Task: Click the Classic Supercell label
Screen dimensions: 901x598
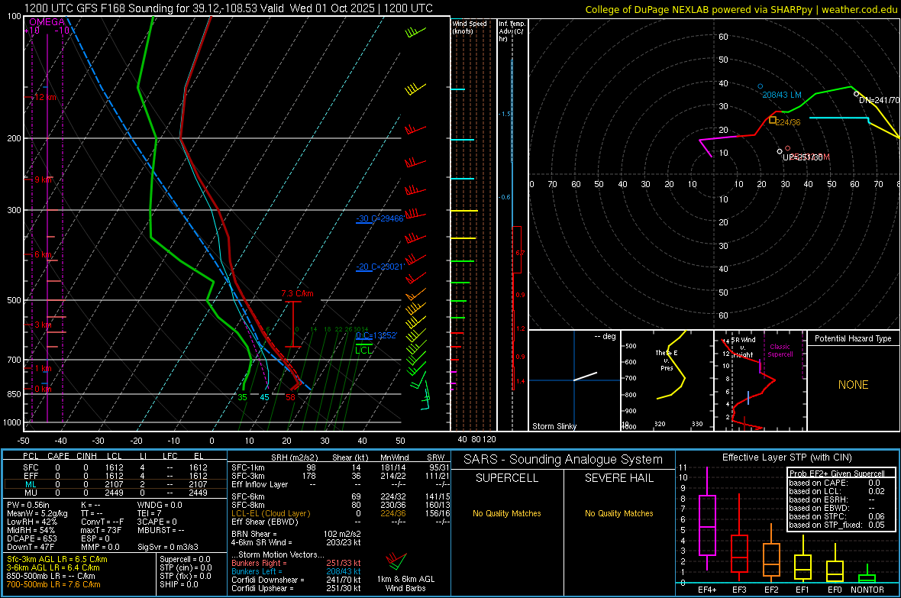Action: [x=780, y=351]
